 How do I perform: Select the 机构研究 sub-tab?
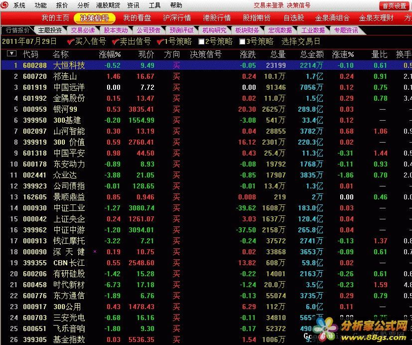(214, 30)
